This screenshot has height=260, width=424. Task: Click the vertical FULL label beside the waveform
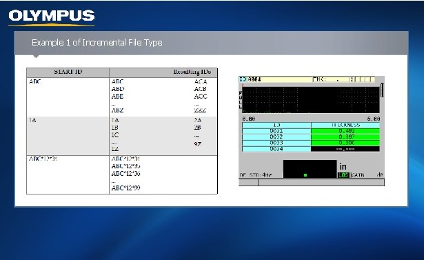click(x=241, y=99)
